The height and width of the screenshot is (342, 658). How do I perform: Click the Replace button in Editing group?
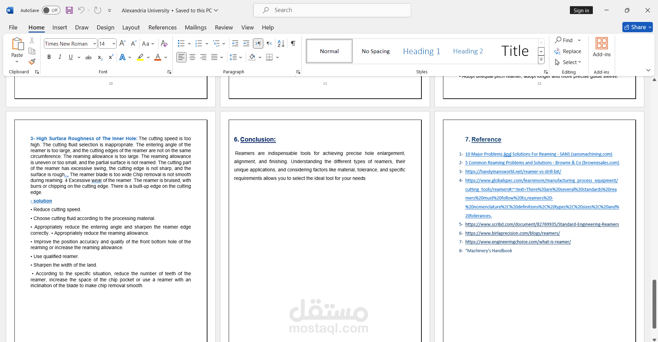click(568, 51)
